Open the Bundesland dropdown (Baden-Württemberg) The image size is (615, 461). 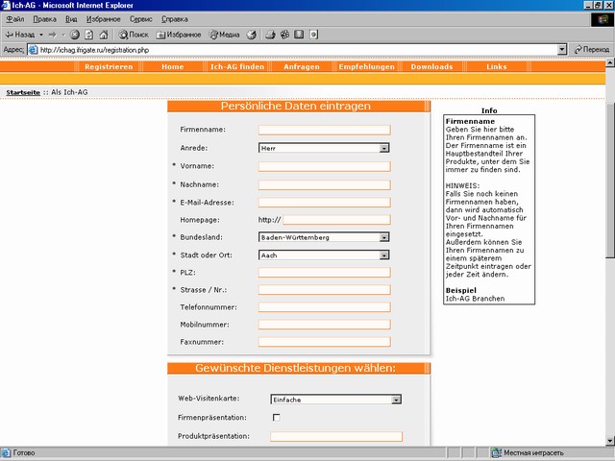324,237
